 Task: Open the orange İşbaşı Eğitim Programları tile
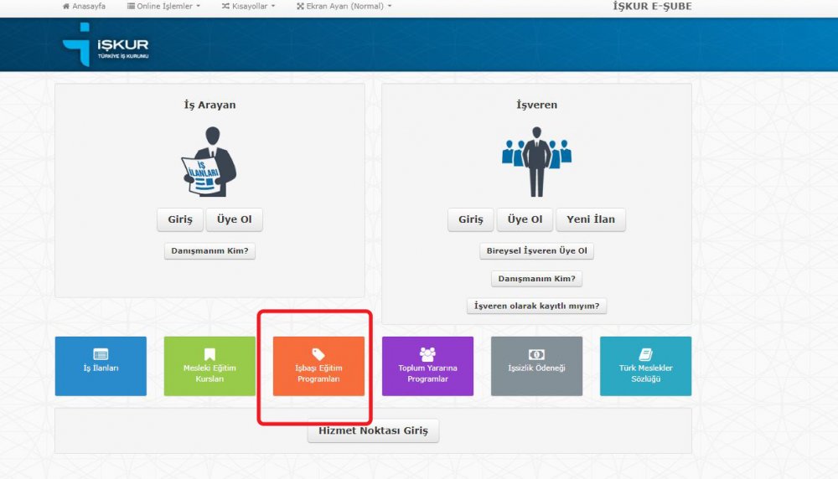tap(318, 366)
